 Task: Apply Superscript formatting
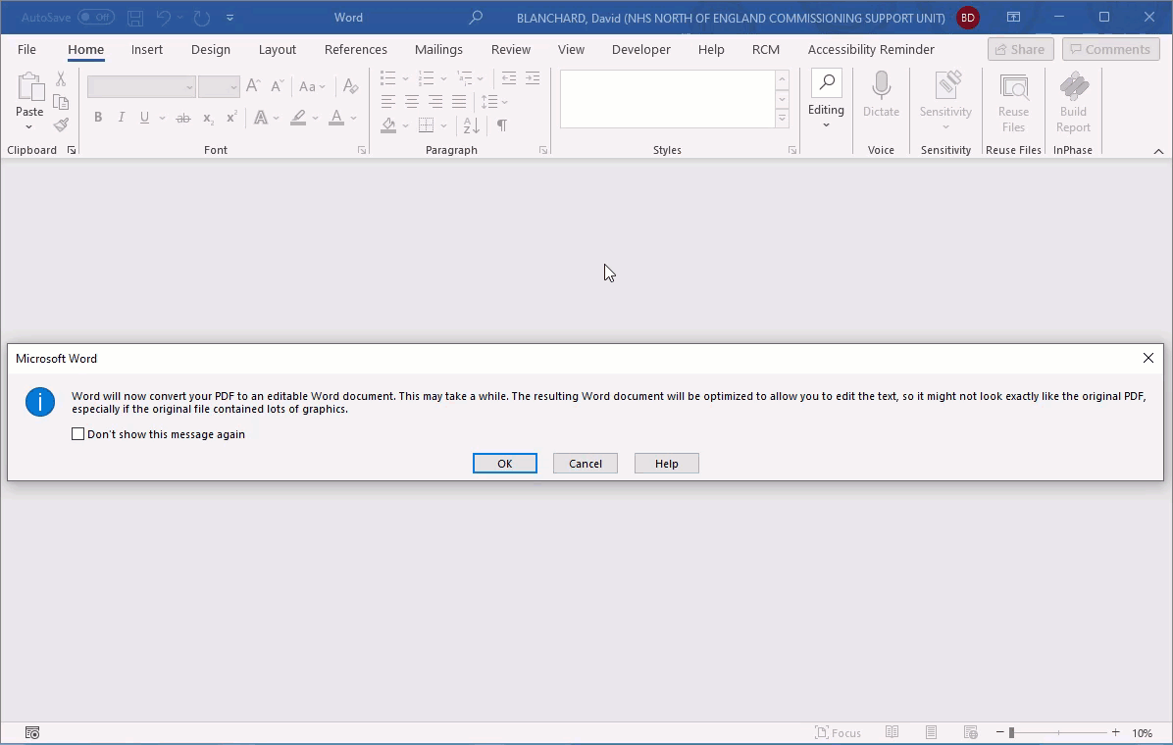coord(231,118)
